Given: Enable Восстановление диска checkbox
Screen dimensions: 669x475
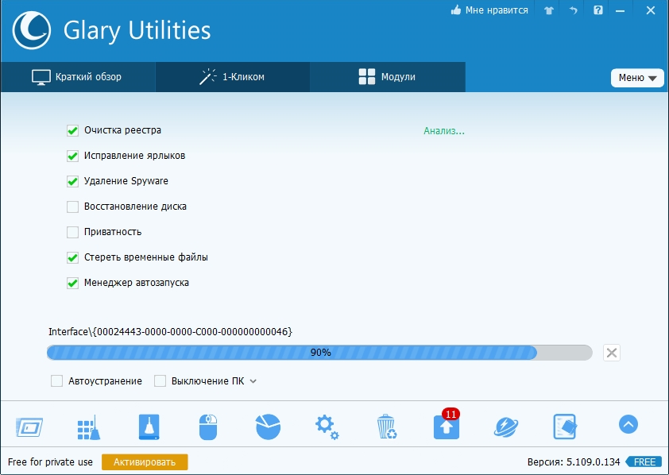Looking at the screenshot, I should (72, 207).
